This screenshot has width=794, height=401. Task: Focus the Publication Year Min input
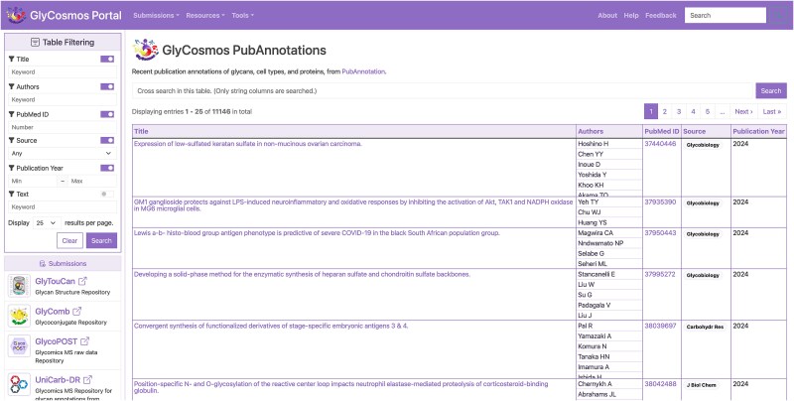(x=33, y=181)
